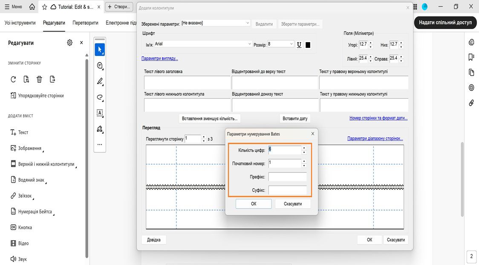
Task: Cancel the Bates numbering dialog
Action: pyautogui.click(x=293, y=204)
